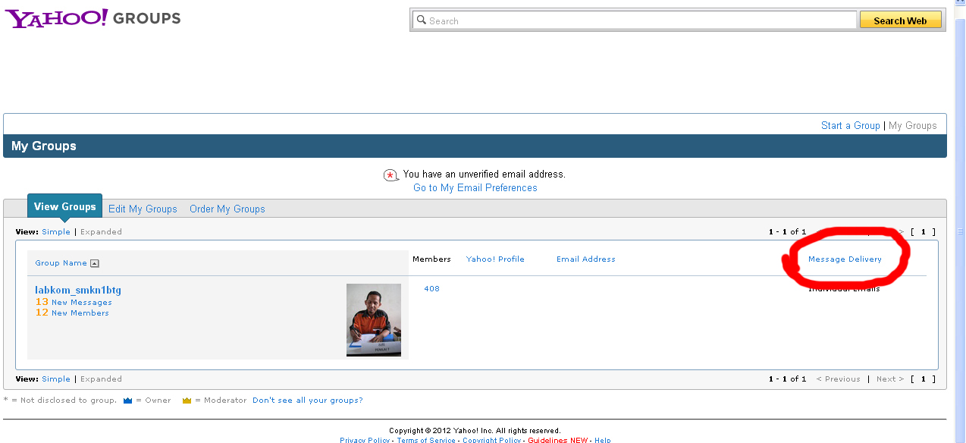966x443 pixels.
Task: Click page number 1 in the bottom pagination
Action: (x=924, y=379)
